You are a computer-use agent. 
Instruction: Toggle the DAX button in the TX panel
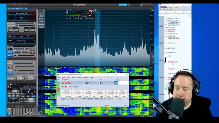point(33,52)
